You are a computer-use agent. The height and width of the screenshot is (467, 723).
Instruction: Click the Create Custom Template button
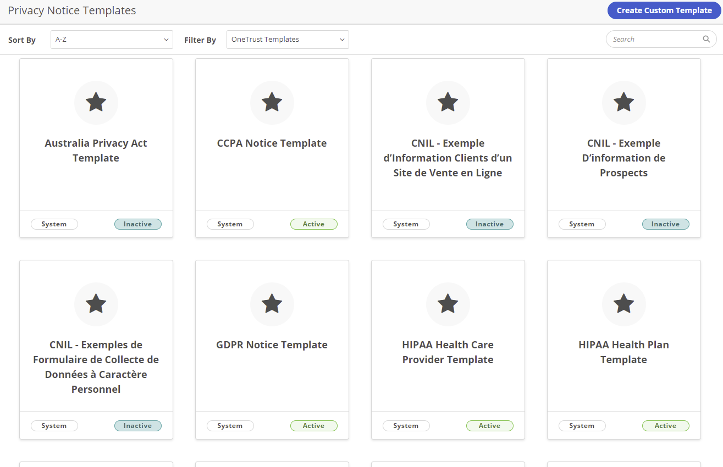pos(664,10)
